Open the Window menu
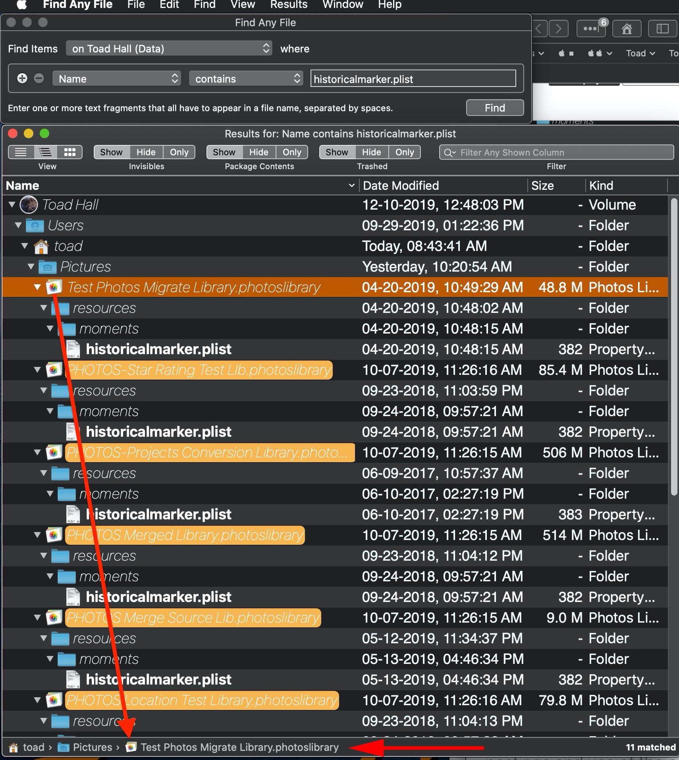This screenshot has height=760, width=679. click(x=343, y=5)
